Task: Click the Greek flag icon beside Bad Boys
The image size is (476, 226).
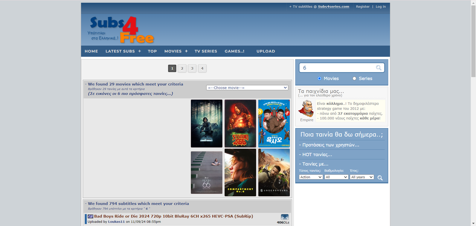Action: pos(90,216)
